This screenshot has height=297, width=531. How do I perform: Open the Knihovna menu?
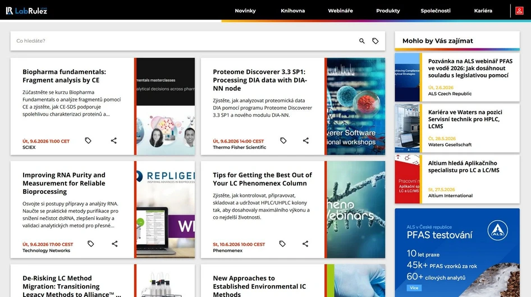[x=292, y=11]
